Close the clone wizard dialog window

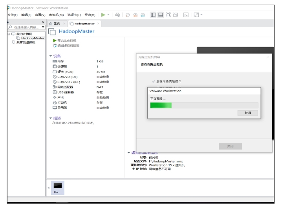(267, 57)
